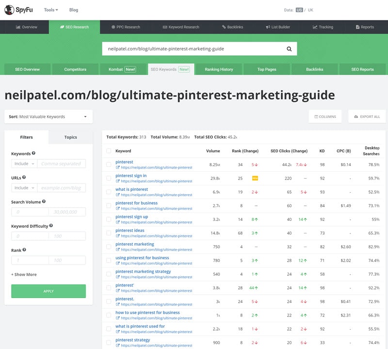Viewport: 388px width, 349px height.
Task: Click the Search Volume minimum input
Action: point(30,212)
